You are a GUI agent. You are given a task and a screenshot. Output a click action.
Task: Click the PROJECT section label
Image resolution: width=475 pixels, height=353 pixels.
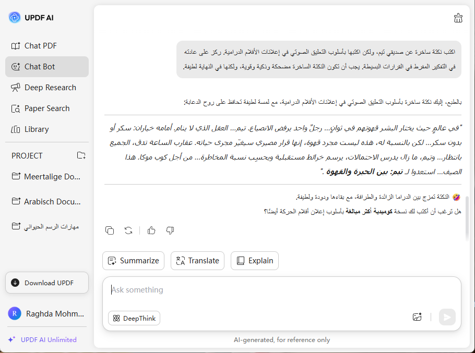point(27,156)
